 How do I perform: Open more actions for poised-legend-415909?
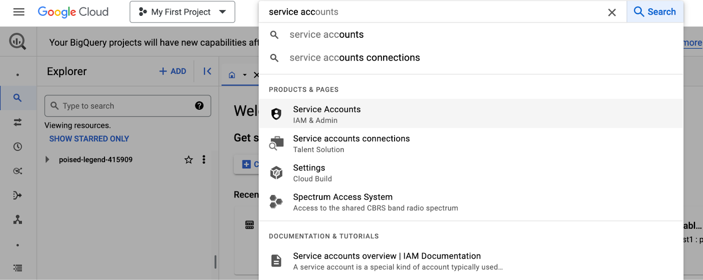[204, 160]
